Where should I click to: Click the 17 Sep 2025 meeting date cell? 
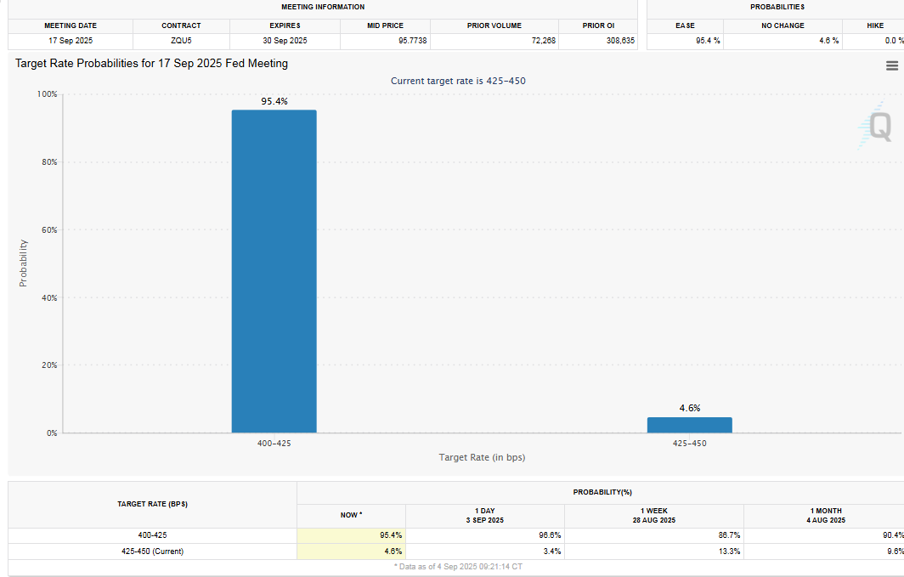(71, 41)
